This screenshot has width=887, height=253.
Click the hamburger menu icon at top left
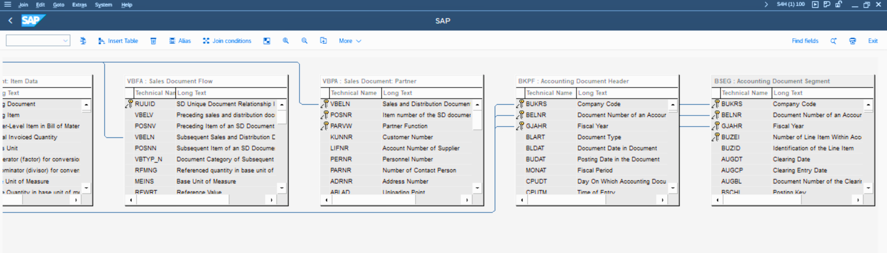(8, 5)
